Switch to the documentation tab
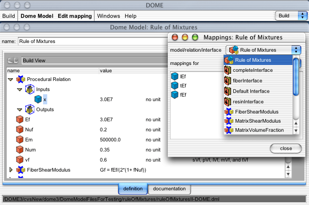Image resolution: width=309 pixels, height=205 pixels. pos(169,189)
